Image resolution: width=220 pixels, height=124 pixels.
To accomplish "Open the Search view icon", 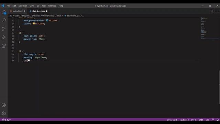I will pos(4,20).
